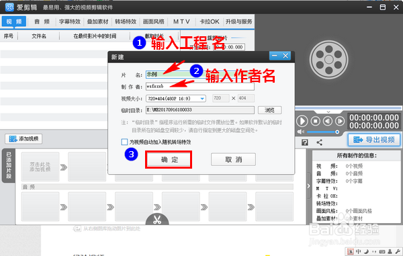Minimize the 爱剪辑 main window
Image resolution: width=403 pixels, height=256 pixels.
pos(369,7)
